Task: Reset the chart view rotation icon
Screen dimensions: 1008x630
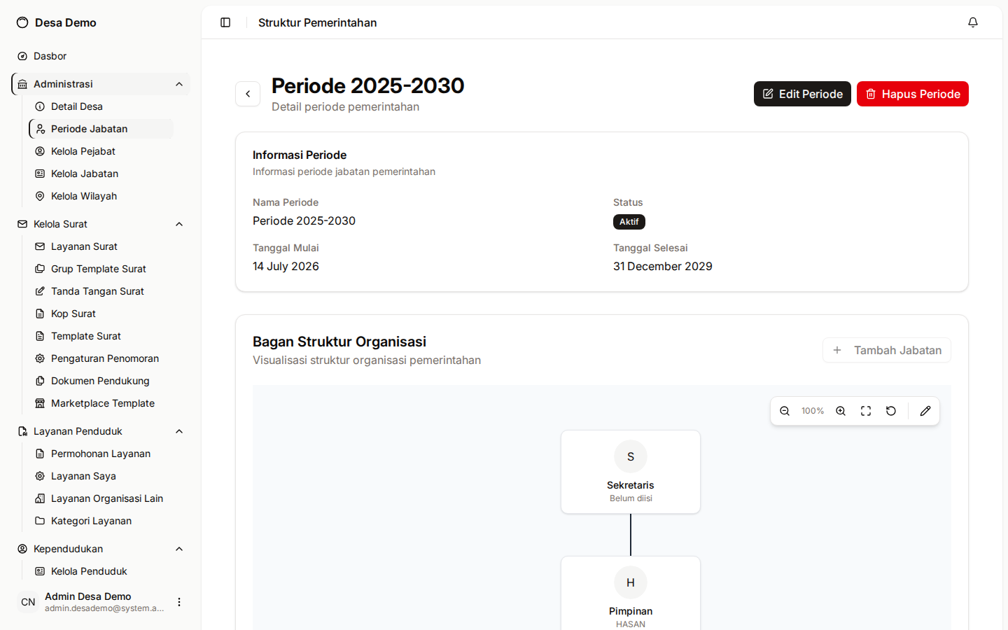Action: tap(891, 411)
